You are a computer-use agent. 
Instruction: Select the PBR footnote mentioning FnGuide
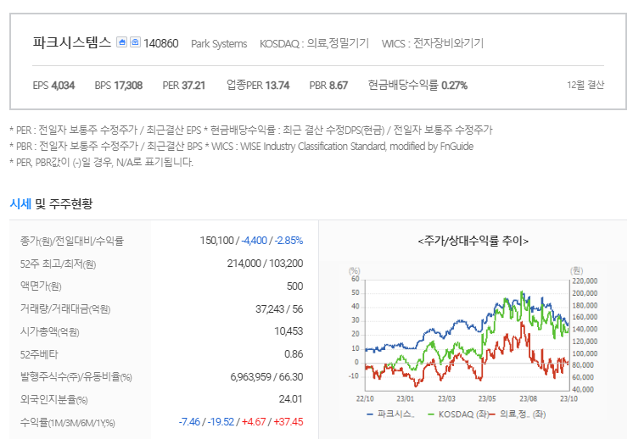pos(242,146)
